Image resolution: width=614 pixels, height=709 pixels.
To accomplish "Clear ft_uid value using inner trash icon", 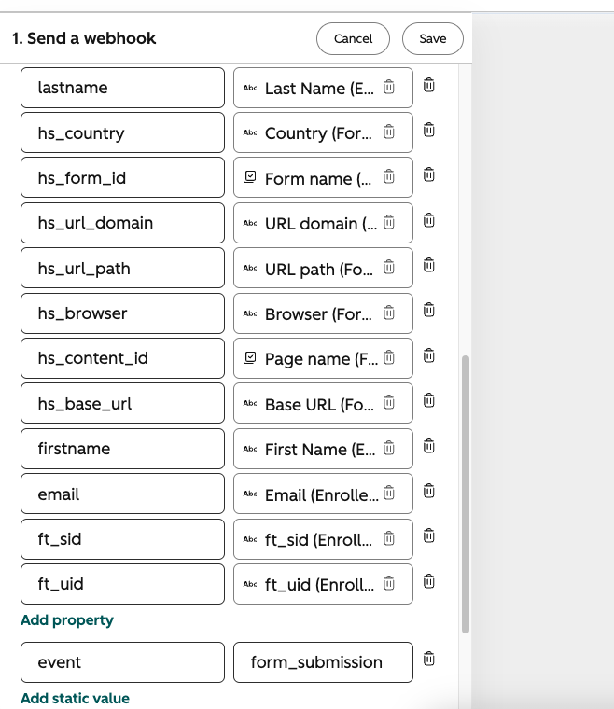I will pyautogui.click(x=389, y=584).
